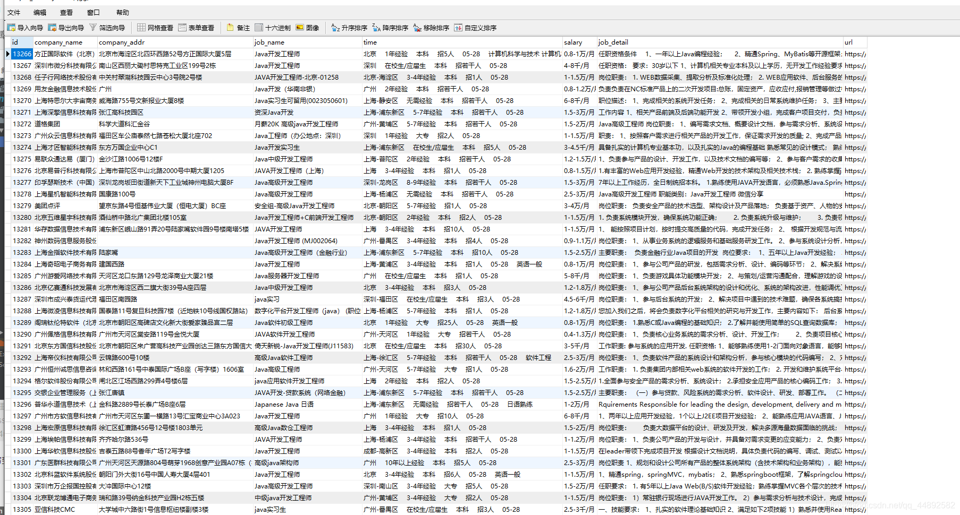The width and height of the screenshot is (960, 515).
Task: Click company cell 方正国际软件（北京）
Action: click(x=65, y=54)
